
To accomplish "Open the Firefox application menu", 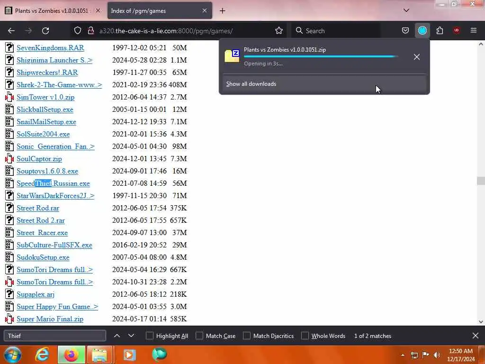I will [473, 31].
